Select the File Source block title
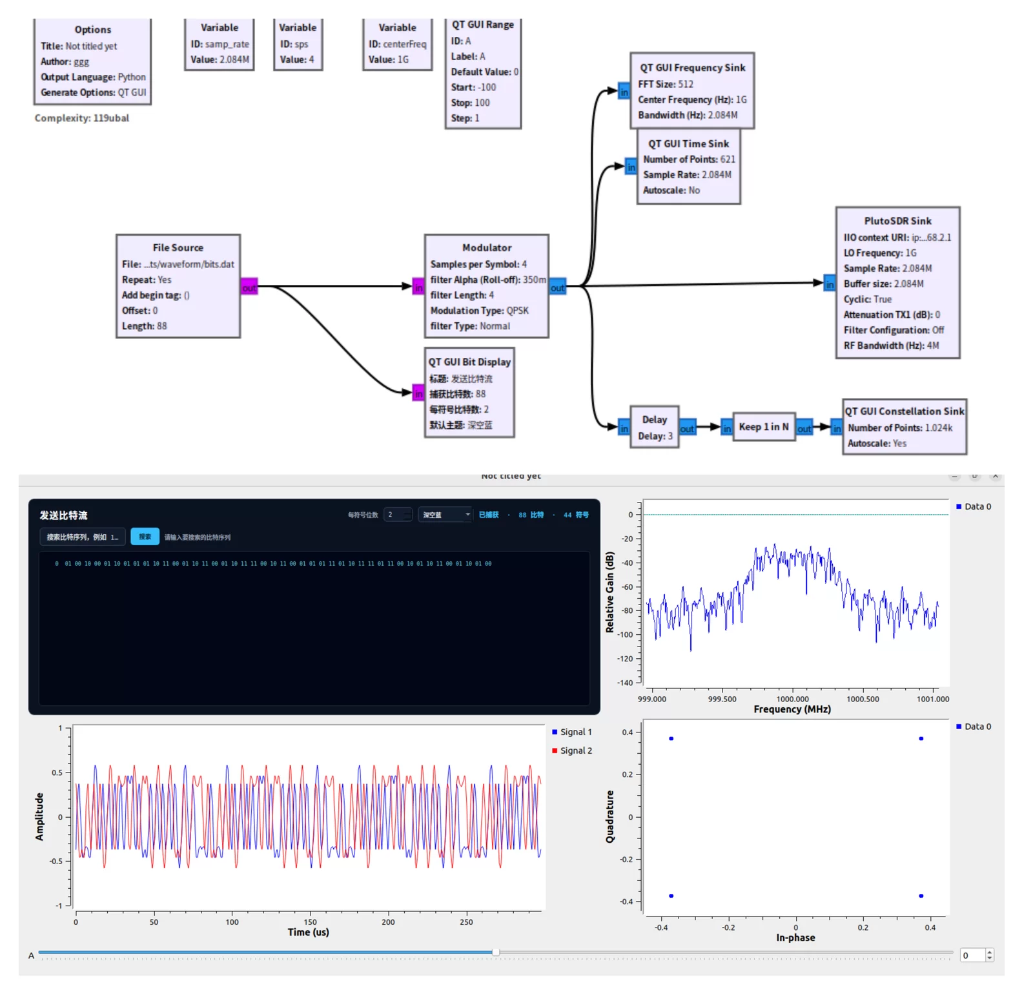Screen dimensions: 1033x994 pos(178,247)
